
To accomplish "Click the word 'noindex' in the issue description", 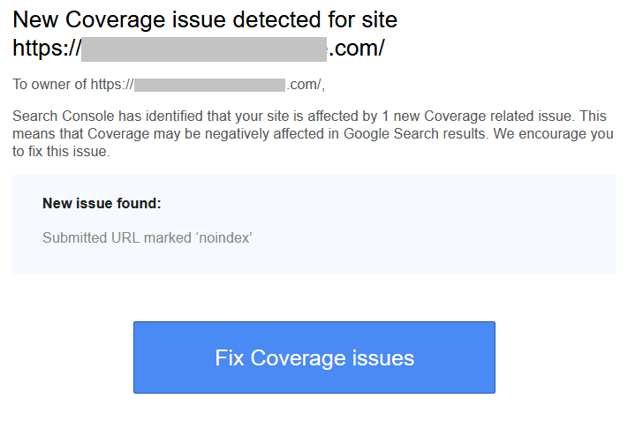I will click(224, 237).
